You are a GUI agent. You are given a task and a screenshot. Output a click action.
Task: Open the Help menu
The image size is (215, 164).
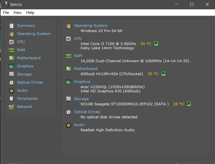(x=30, y=12)
